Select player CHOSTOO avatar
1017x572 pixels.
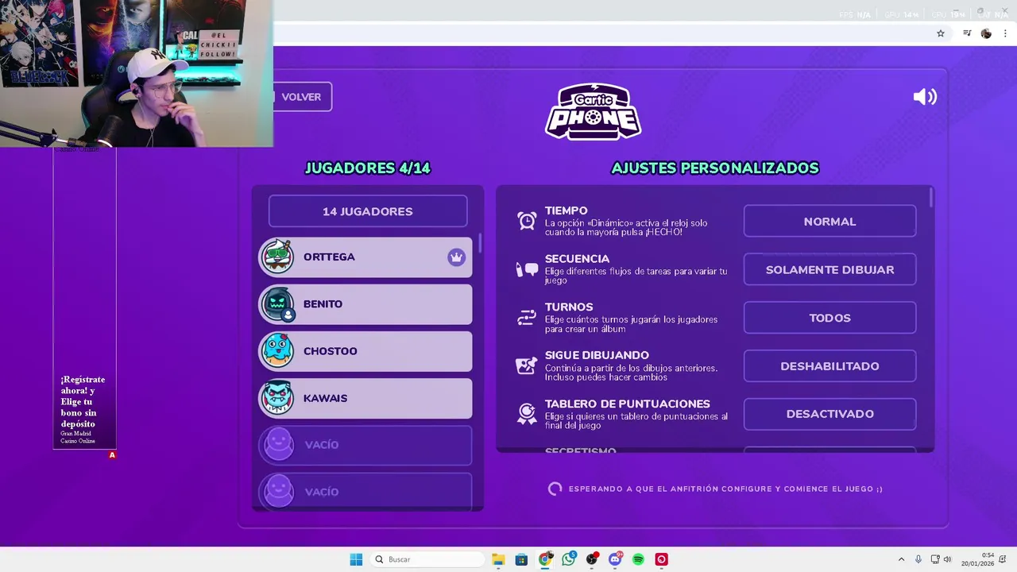point(277,351)
